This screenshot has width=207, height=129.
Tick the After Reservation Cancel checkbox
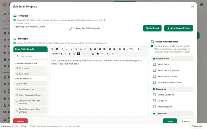(154, 82)
